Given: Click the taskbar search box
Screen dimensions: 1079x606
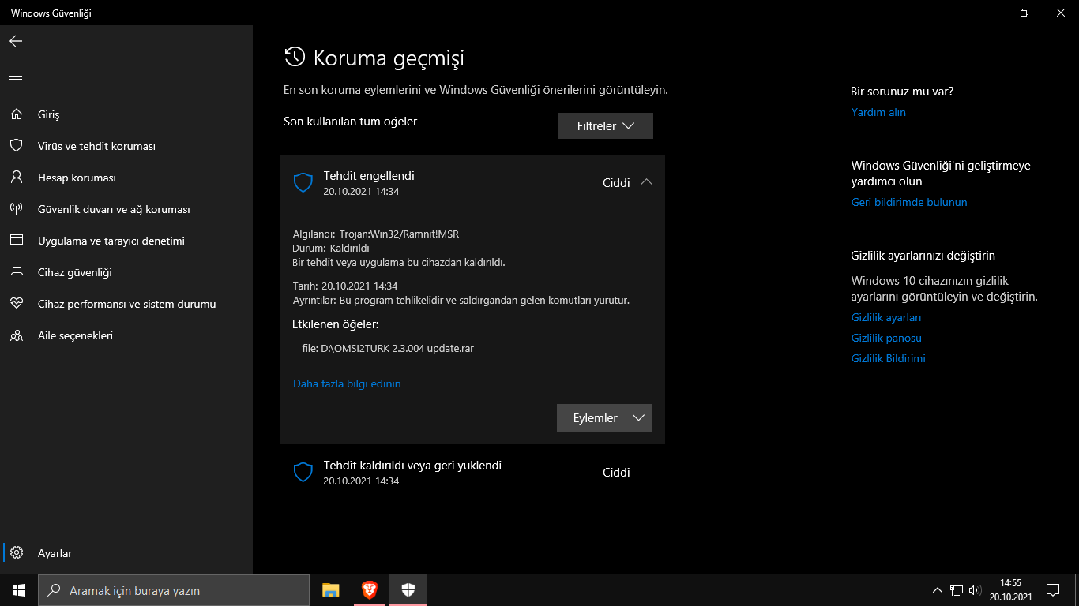Looking at the screenshot, I should [174, 590].
